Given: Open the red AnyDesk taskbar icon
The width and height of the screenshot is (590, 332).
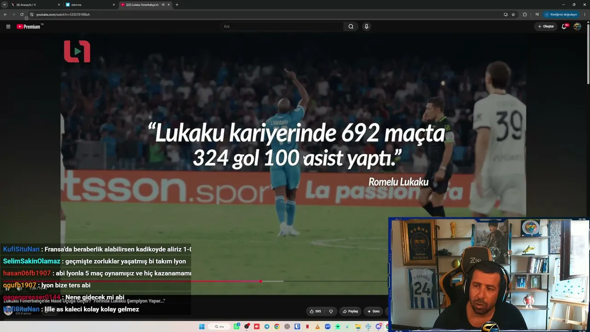Looking at the screenshot, I should (257, 326).
